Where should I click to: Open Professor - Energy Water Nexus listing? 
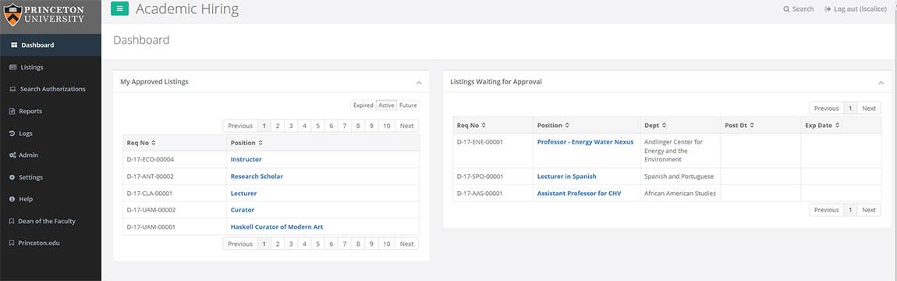[585, 142]
